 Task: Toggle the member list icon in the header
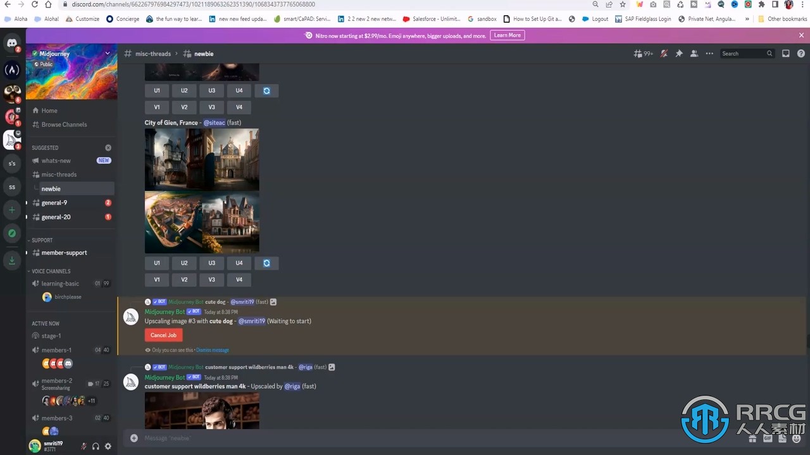point(694,54)
